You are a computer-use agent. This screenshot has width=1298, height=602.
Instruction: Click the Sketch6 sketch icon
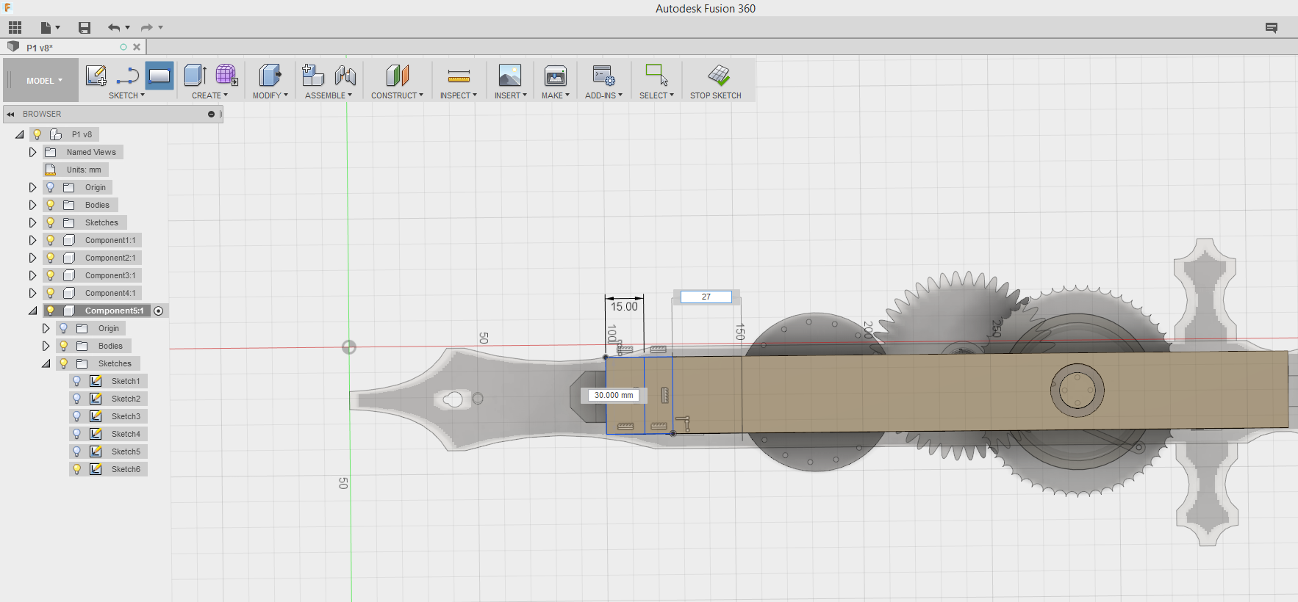pyautogui.click(x=96, y=469)
